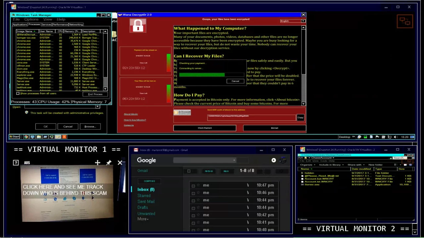This screenshot has height=238, width=424.
Task: Click the hidden folder icon
Action: point(302,173)
